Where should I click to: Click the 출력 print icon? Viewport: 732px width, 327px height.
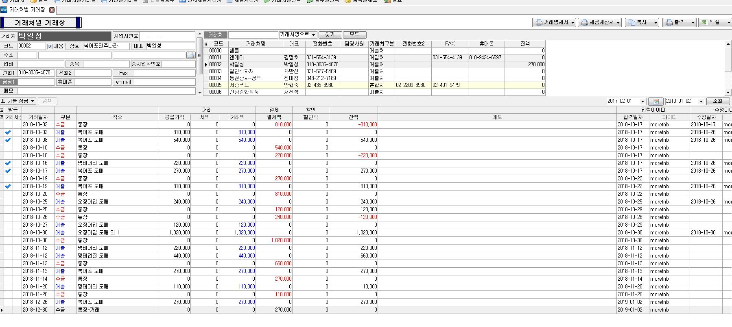[x=669, y=23]
